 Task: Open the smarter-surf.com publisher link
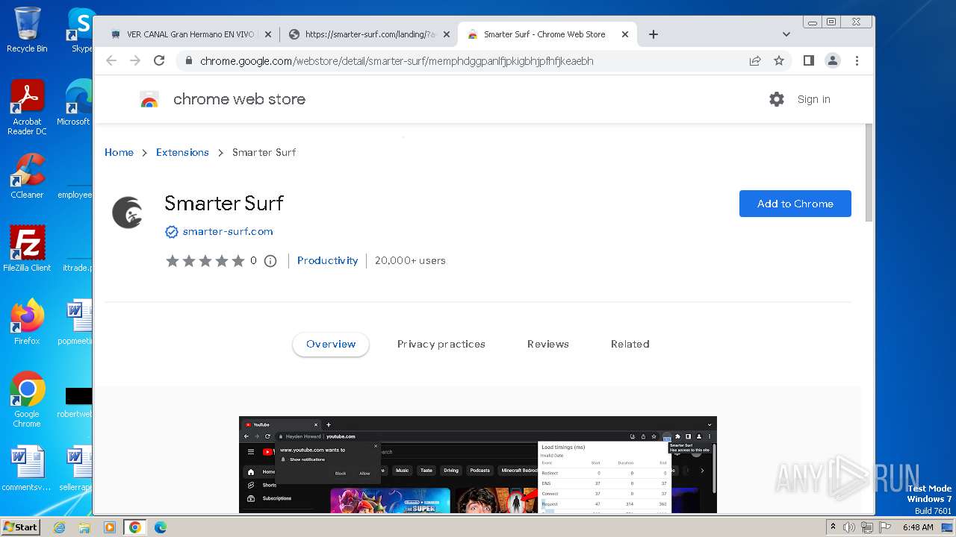click(x=228, y=232)
